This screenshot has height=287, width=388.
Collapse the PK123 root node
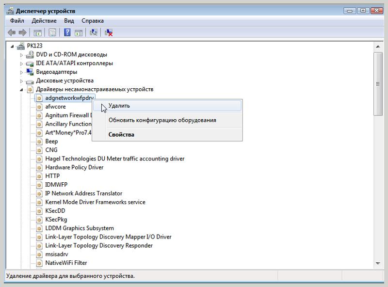tap(12, 46)
